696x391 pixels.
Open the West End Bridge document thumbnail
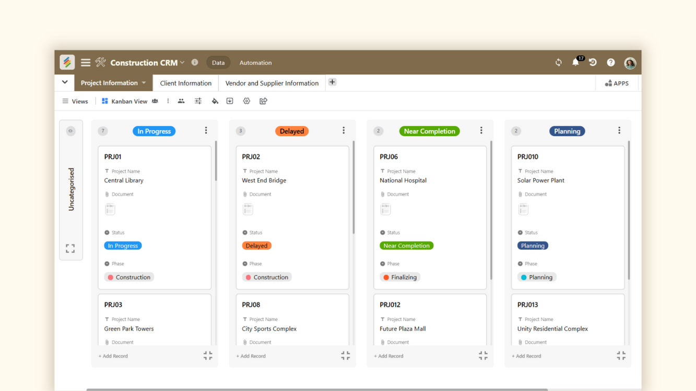[247, 209]
